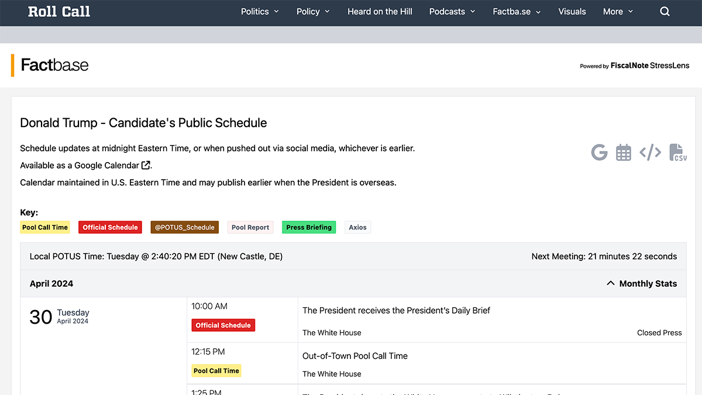
Task: Download schedule as CSV file icon
Action: click(678, 153)
